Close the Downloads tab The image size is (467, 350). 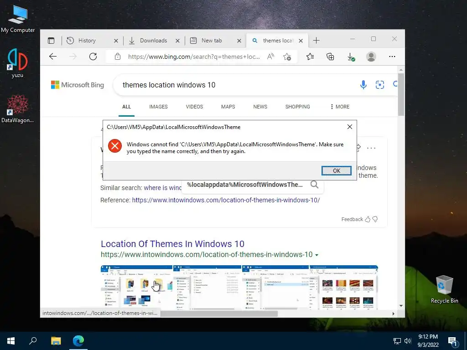coord(177,41)
